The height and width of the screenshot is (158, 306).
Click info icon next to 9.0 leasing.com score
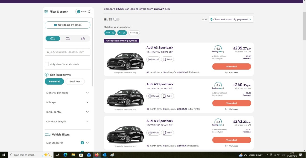tap(223, 52)
